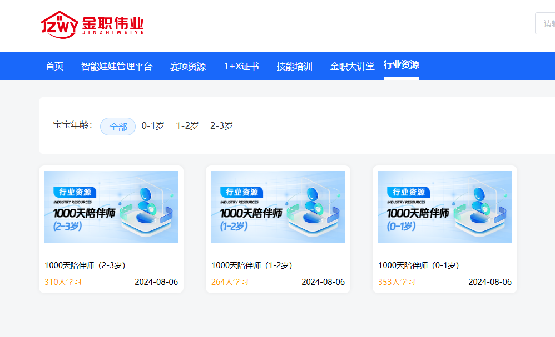Go to 智能娃娃管理平台 menu item

pyautogui.click(x=117, y=67)
